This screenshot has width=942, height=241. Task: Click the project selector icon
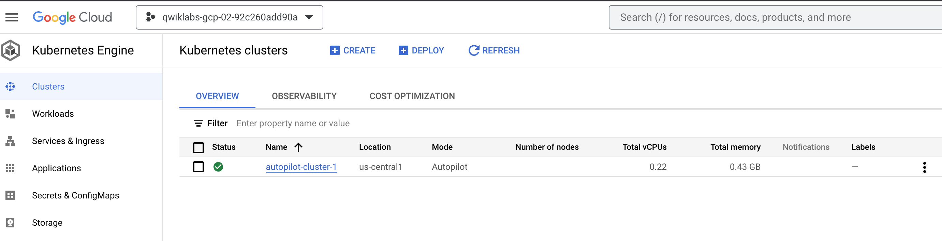pyautogui.click(x=150, y=17)
